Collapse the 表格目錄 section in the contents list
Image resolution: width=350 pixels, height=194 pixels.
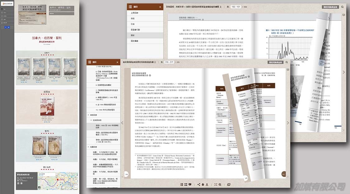click(x=88, y=115)
